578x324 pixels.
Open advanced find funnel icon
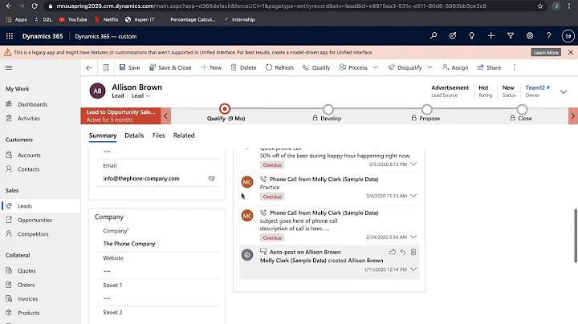511,36
